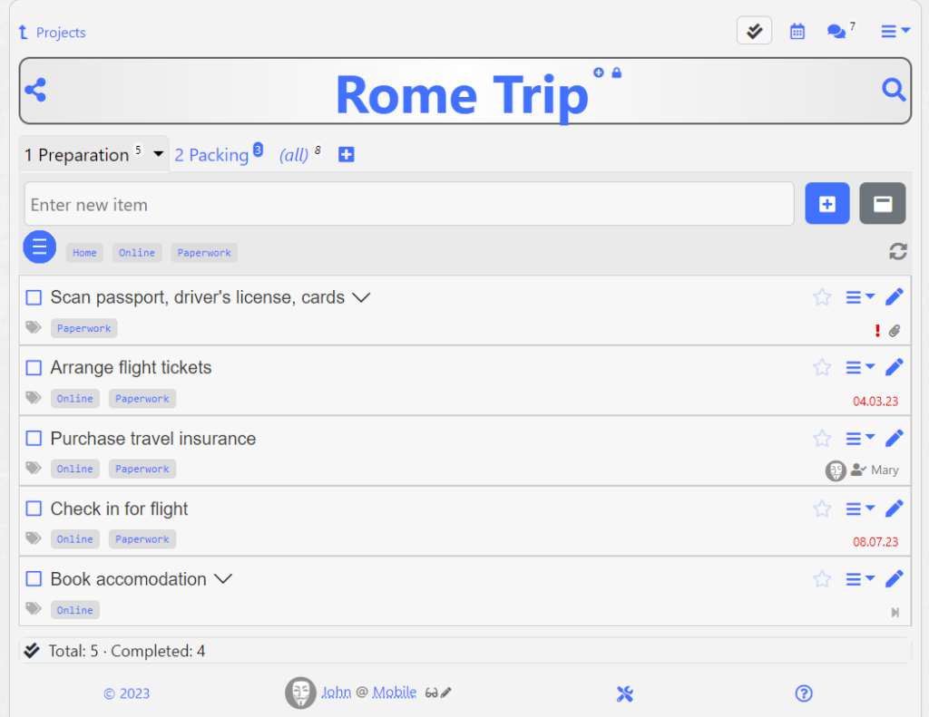This screenshot has height=717, width=929.
Task: Click the share icon beside Rome Trip
Action: (35, 90)
